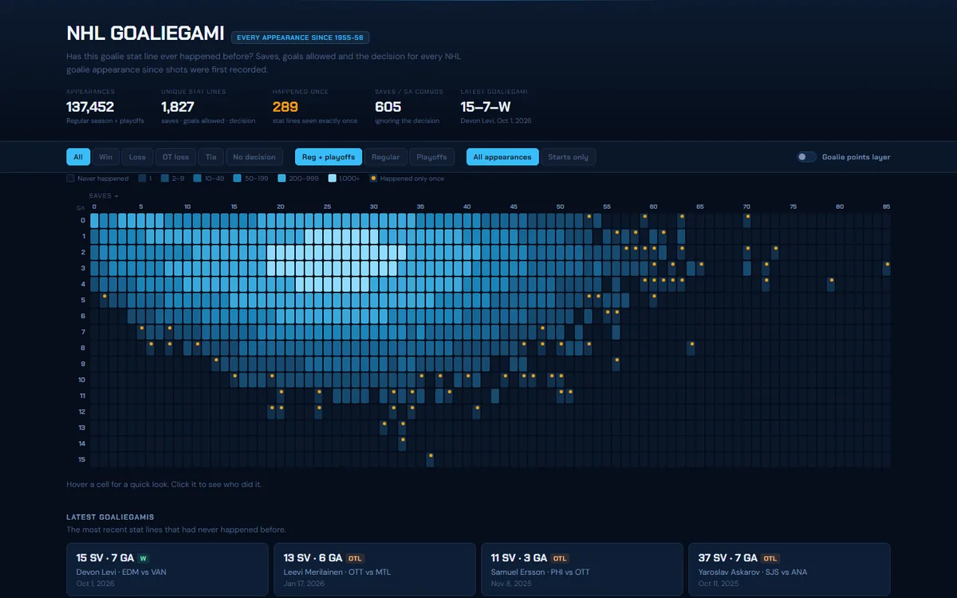Open the Samuel Ersson 11 SV card

[x=582, y=569]
